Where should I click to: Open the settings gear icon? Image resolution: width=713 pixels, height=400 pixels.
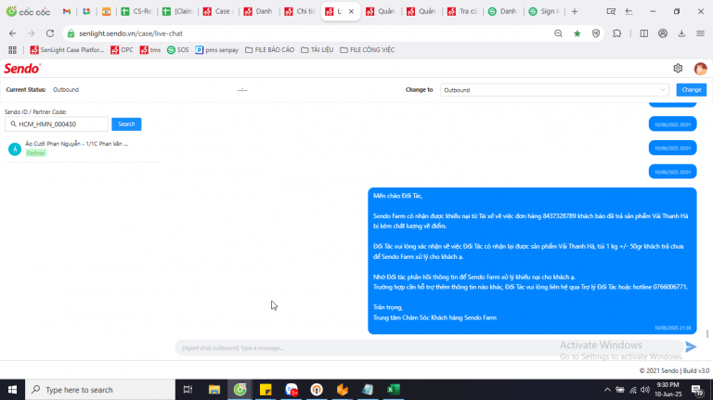pos(678,68)
